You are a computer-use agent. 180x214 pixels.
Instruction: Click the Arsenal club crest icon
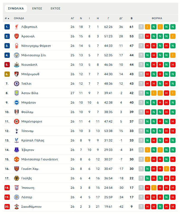[x=16, y=36]
